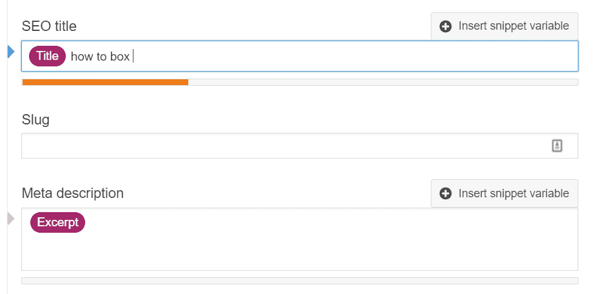Click the SEO title label
The image size is (601, 294).
(x=49, y=26)
